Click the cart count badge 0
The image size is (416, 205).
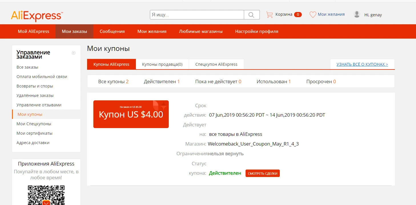[x=298, y=15]
